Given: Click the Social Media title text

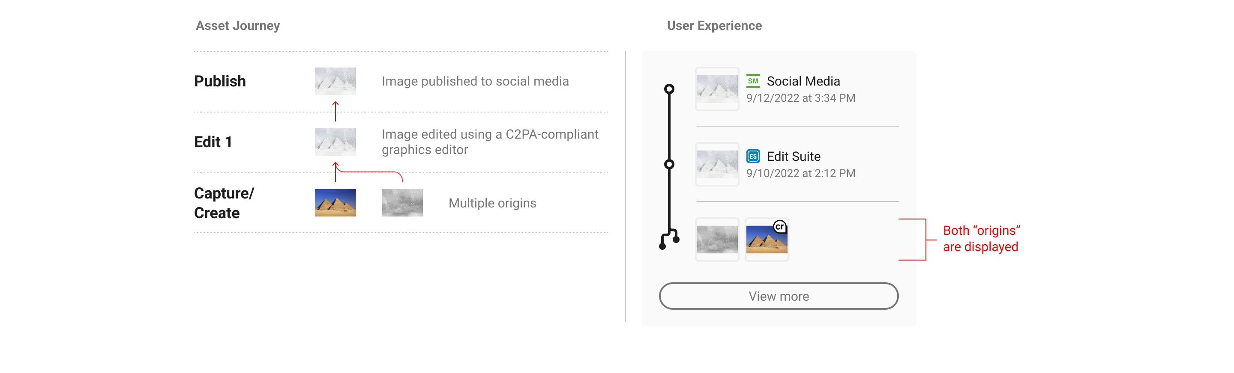Looking at the screenshot, I should pos(803,81).
